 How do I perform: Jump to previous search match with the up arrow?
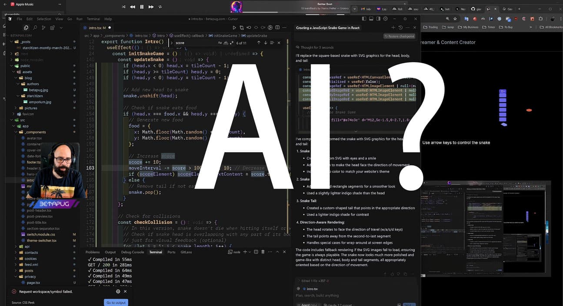pos(259,43)
